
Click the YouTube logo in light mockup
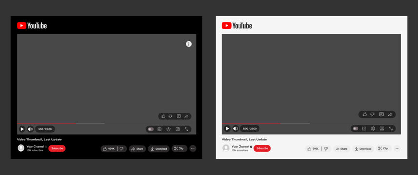[237, 25]
